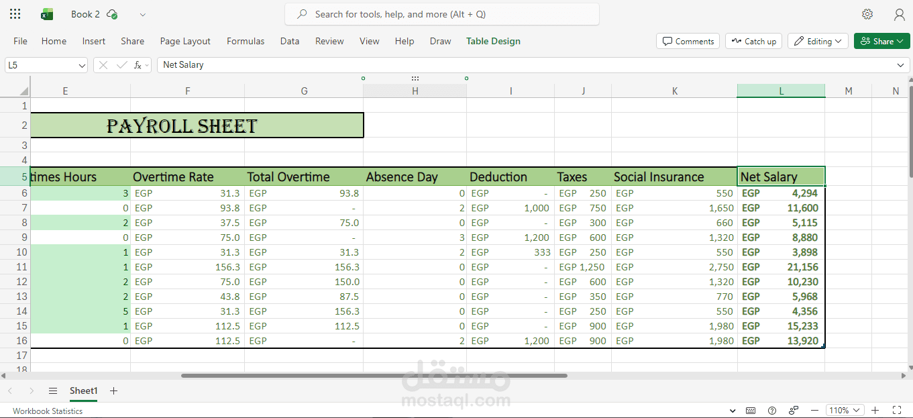
Task: Click the PAYROLL SHEET title cell
Action: (x=197, y=125)
